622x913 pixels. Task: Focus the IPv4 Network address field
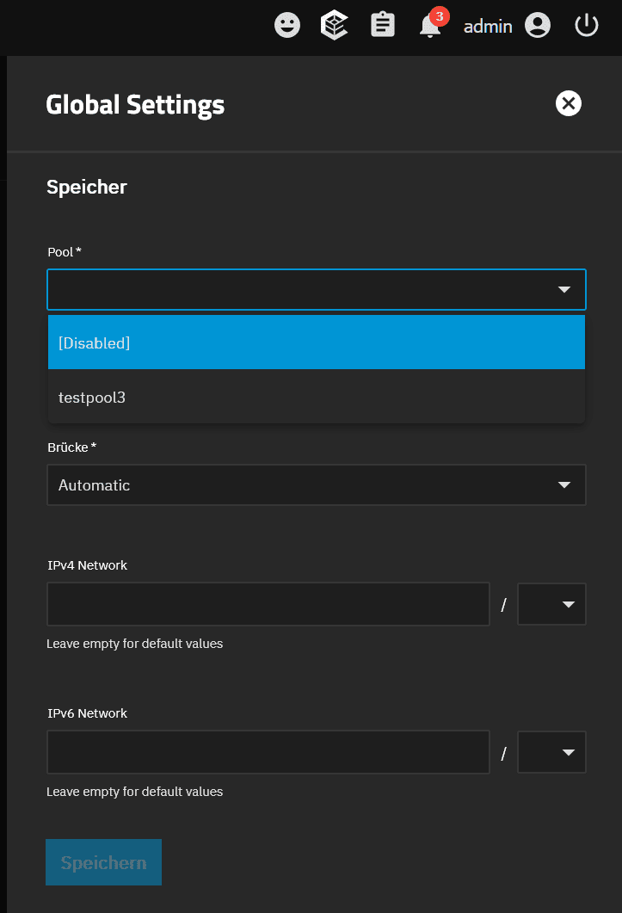(268, 604)
